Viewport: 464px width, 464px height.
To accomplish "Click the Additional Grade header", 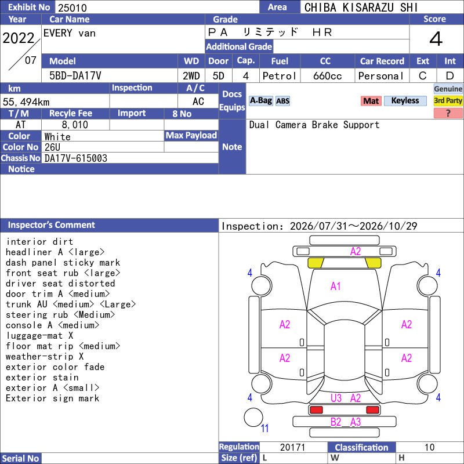I will pos(239,47).
